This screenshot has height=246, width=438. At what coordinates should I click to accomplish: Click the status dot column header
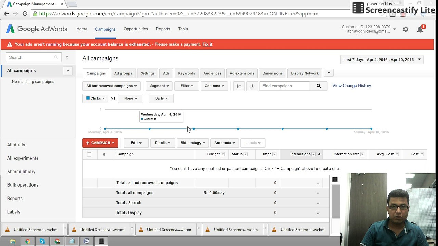coord(104,154)
